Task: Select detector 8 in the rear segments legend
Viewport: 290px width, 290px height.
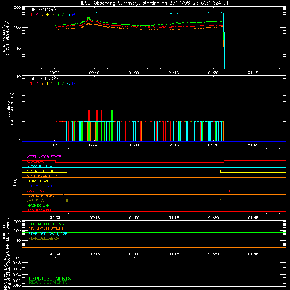Action: (68, 84)
